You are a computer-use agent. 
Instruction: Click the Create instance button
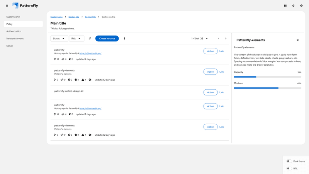tap(107, 38)
